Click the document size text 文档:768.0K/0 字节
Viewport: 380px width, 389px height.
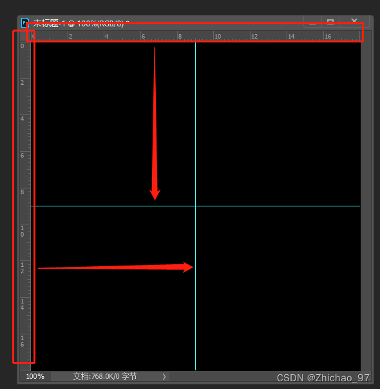(x=105, y=376)
